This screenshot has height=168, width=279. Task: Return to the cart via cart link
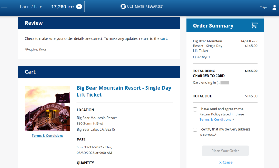[163, 38]
